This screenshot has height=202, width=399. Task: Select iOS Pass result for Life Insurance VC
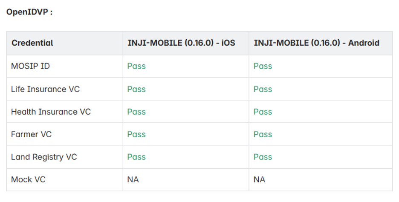[x=136, y=89]
